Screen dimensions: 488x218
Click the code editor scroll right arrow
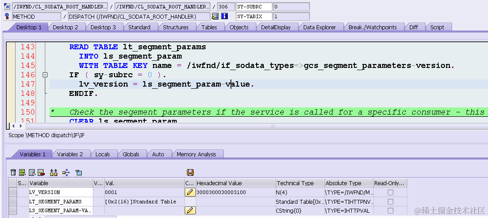pos(20,126)
